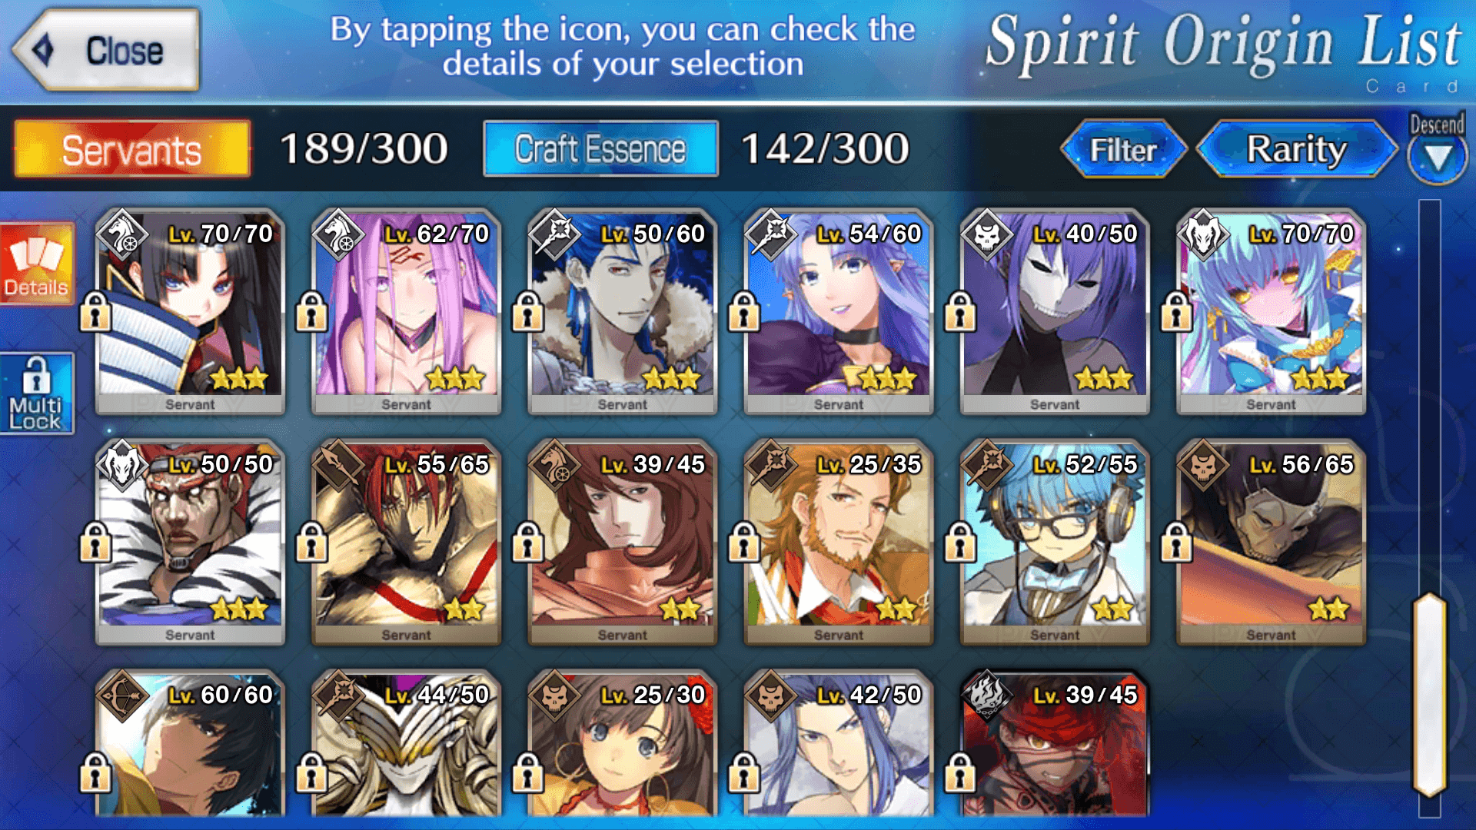Toggle lock on Lv. 56/65 servant
The height and width of the screenshot is (830, 1476).
(x=1176, y=542)
